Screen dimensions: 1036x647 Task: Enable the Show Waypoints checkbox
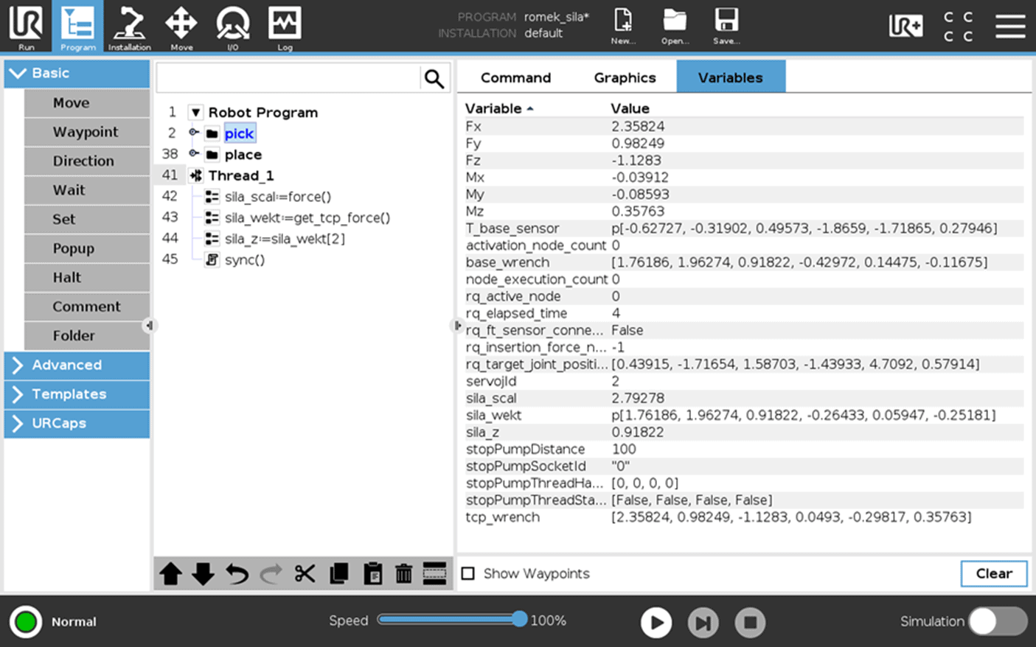click(x=468, y=573)
